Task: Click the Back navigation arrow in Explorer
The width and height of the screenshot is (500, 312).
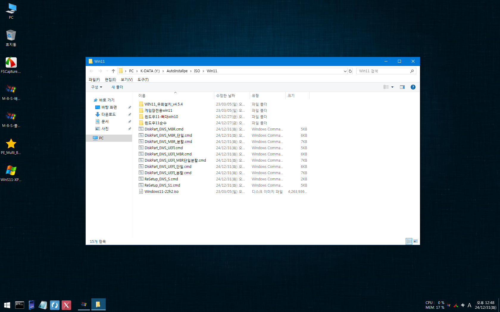Action: tap(91, 71)
